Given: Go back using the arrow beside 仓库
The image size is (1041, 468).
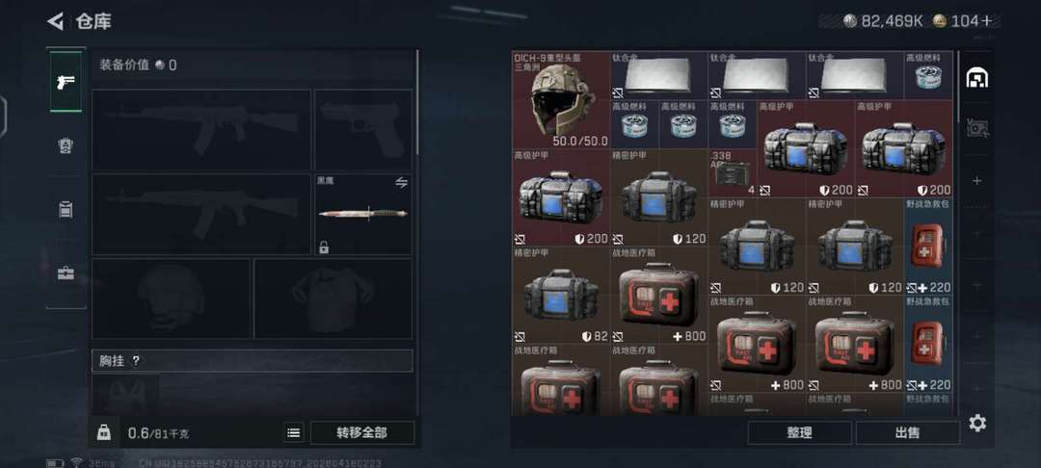Looking at the screenshot, I should (x=55, y=21).
